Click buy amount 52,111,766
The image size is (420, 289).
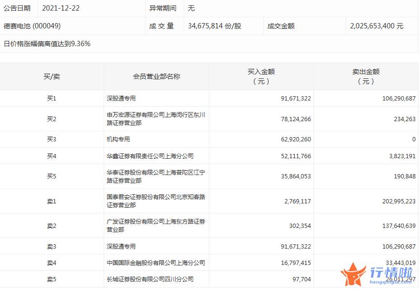pos(296,156)
